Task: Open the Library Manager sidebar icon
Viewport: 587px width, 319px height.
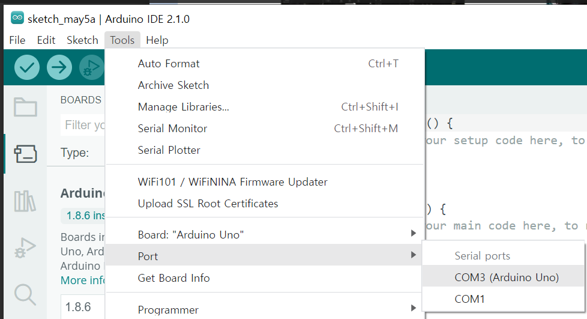Action: (x=25, y=201)
